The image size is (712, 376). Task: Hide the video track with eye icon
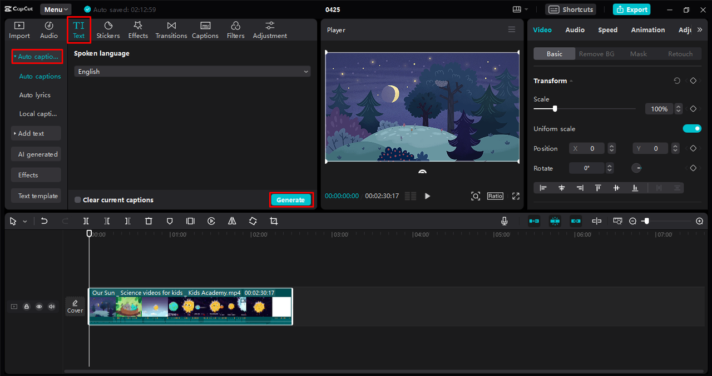pos(39,307)
